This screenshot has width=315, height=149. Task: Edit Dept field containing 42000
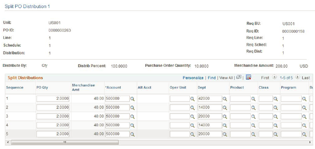[x=210, y=99]
